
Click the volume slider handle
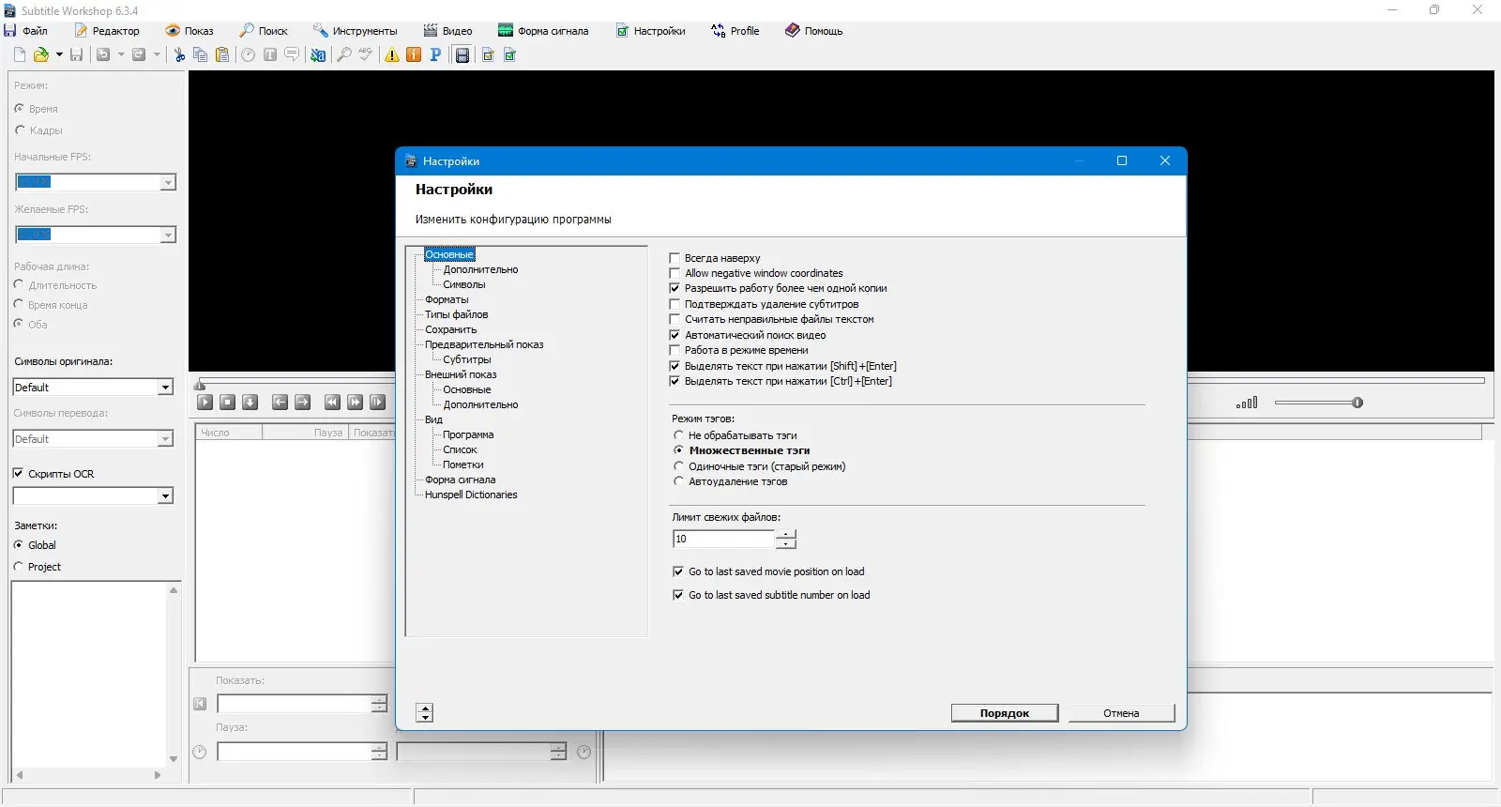click(x=1357, y=403)
